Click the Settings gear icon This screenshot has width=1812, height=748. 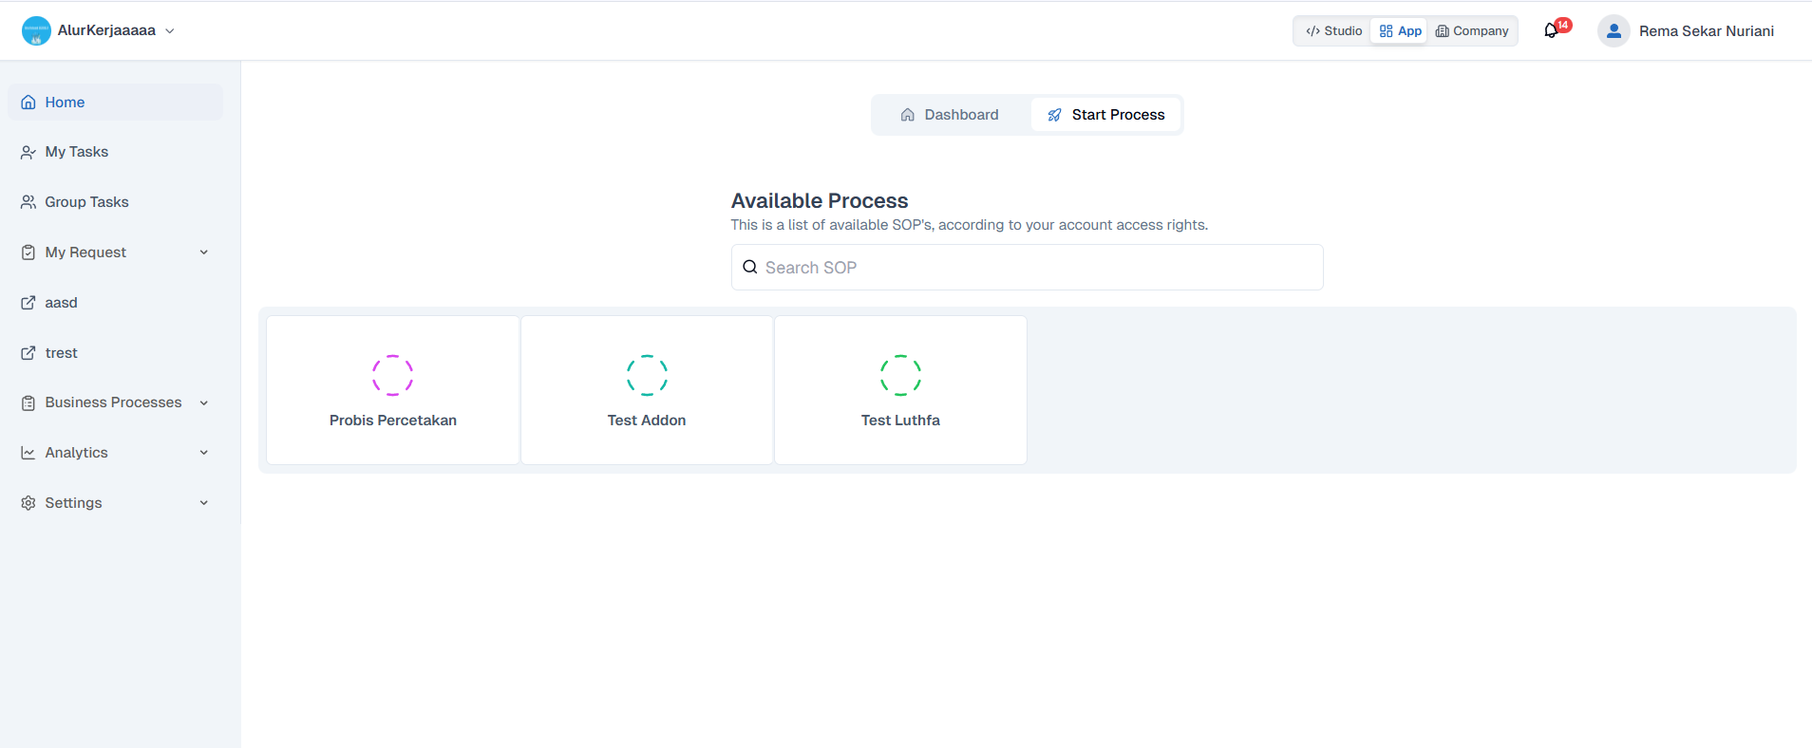[28, 503]
